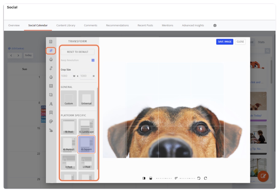The height and width of the screenshot is (192, 279).
Task: Click the Sun column header
Action: [x=25, y=69]
